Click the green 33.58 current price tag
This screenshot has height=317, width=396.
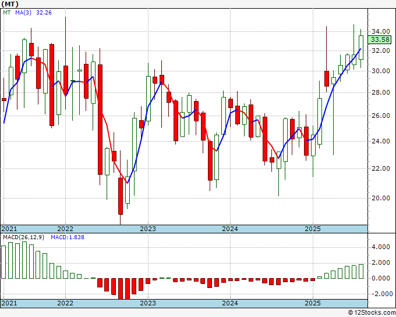(380, 39)
